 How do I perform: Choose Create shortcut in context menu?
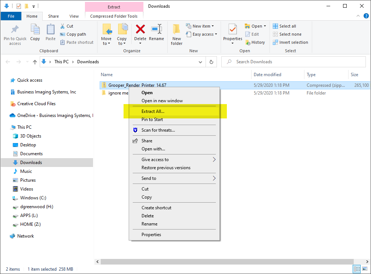tap(174, 207)
